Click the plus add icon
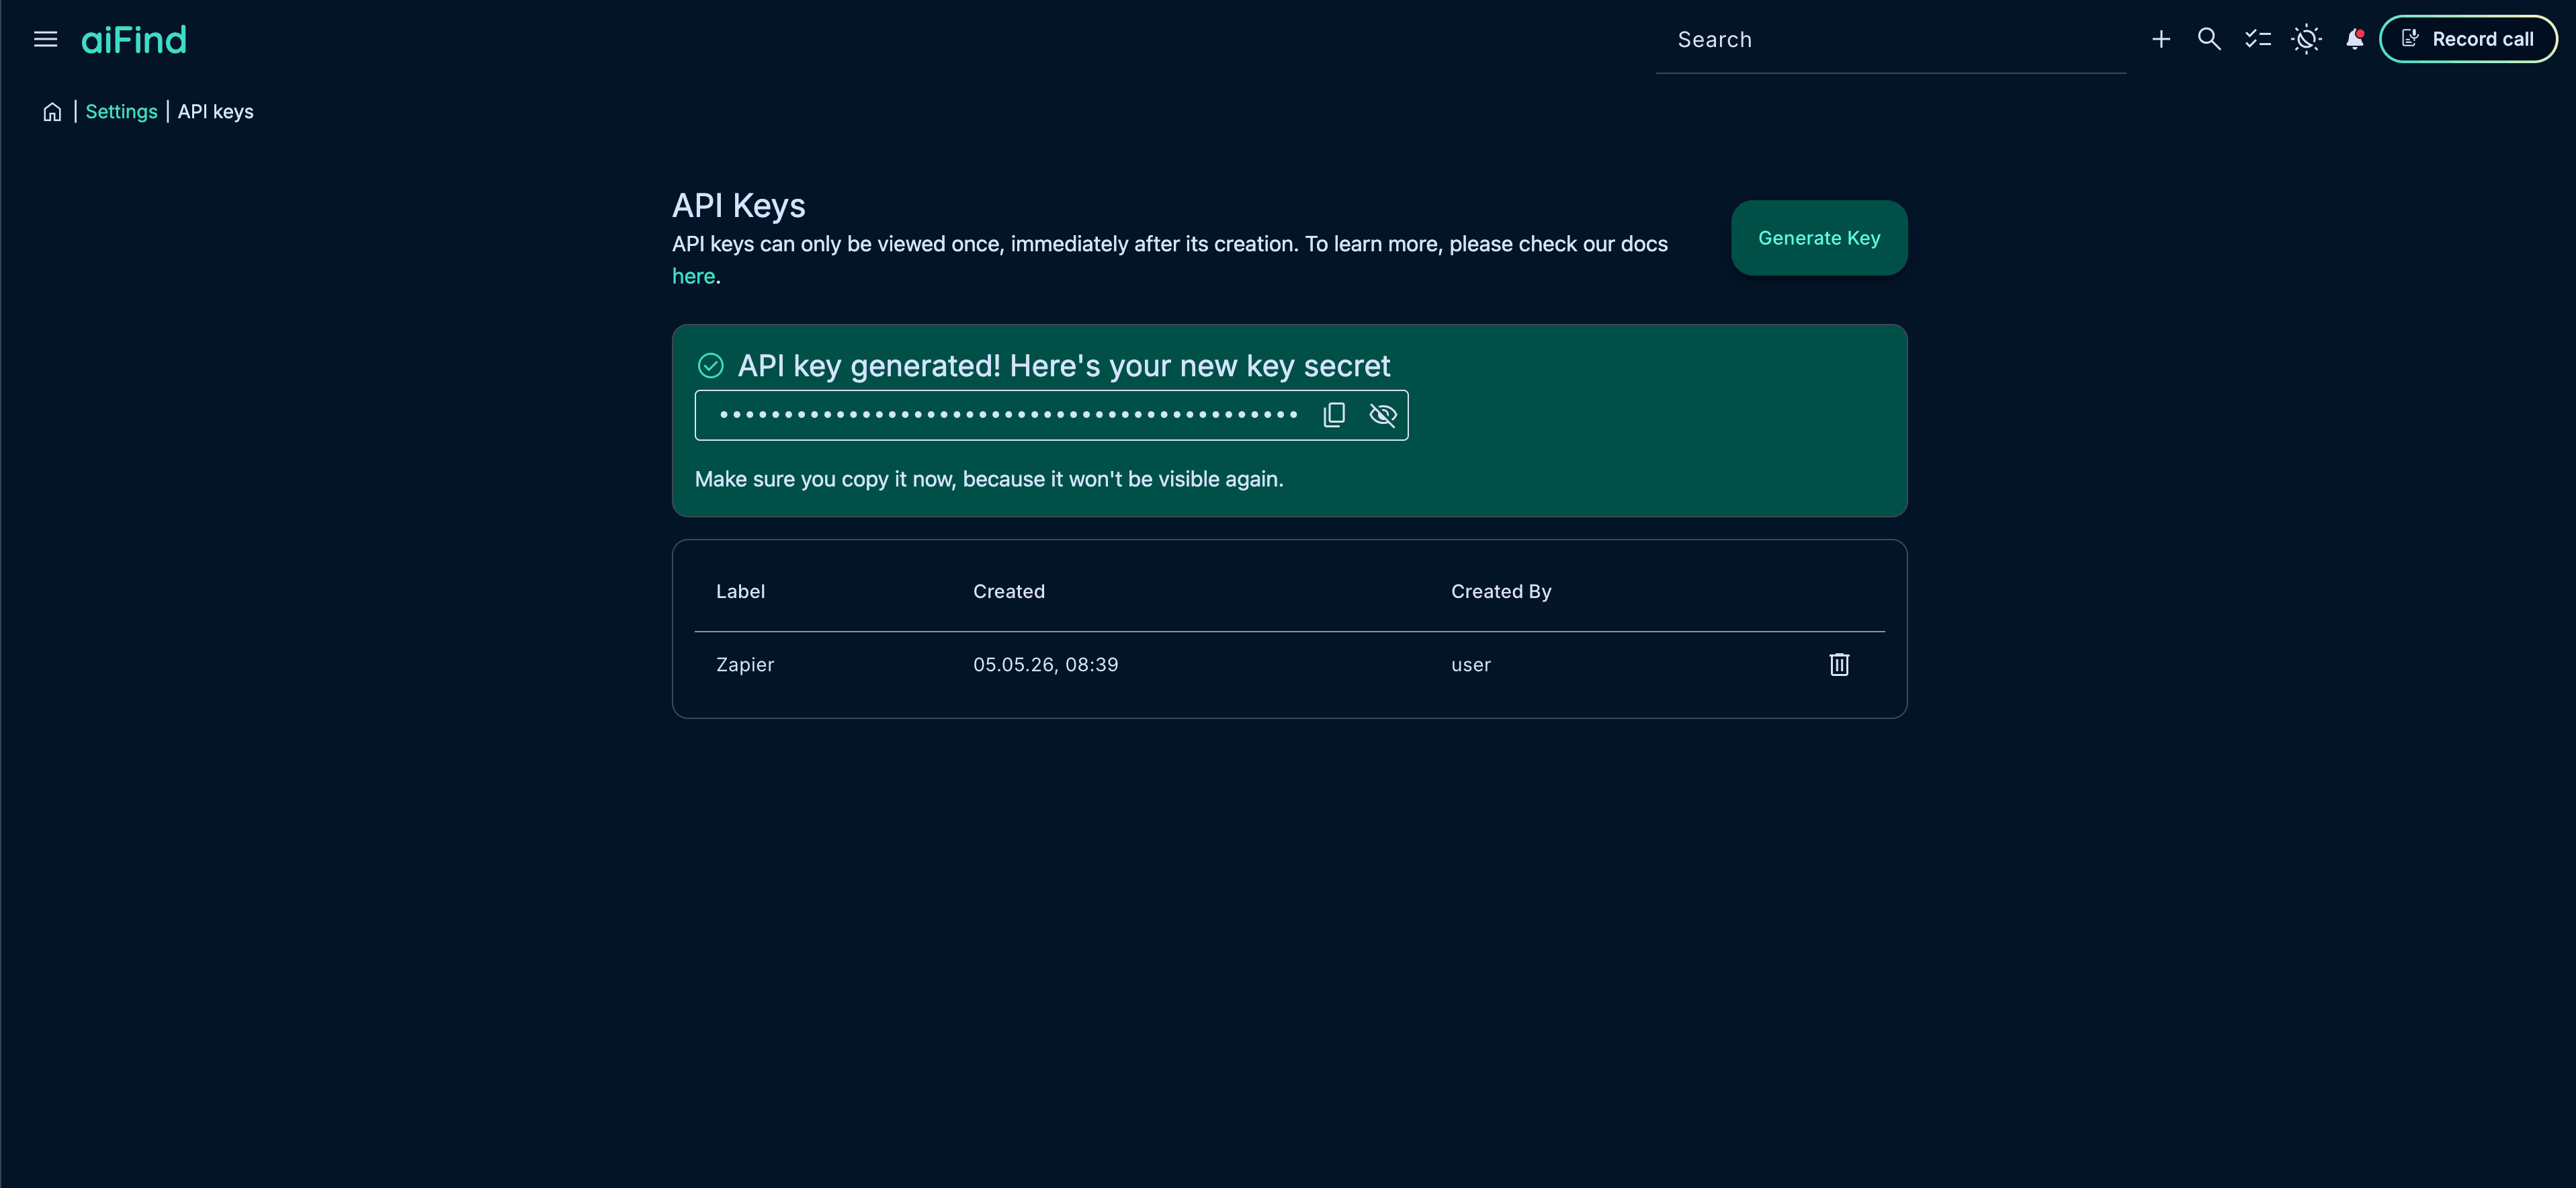The image size is (2576, 1188). point(2161,39)
